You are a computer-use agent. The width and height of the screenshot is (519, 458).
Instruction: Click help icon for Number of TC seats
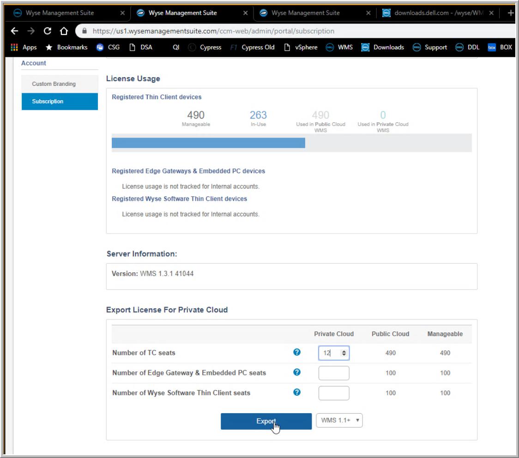point(297,352)
